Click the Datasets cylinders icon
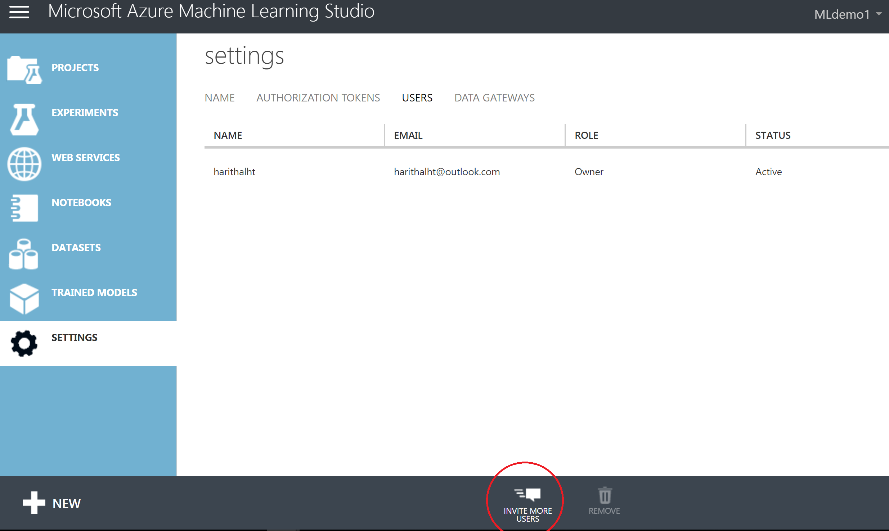The width and height of the screenshot is (889, 531). point(23,254)
